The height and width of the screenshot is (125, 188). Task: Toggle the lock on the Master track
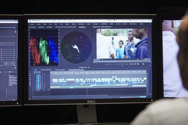36,90
